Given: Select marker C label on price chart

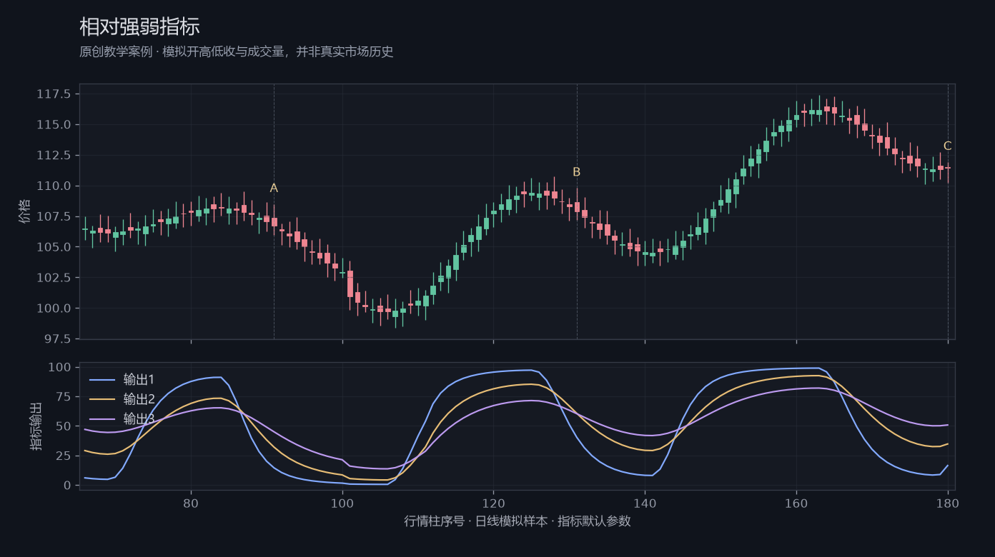Looking at the screenshot, I should pyautogui.click(x=948, y=146).
